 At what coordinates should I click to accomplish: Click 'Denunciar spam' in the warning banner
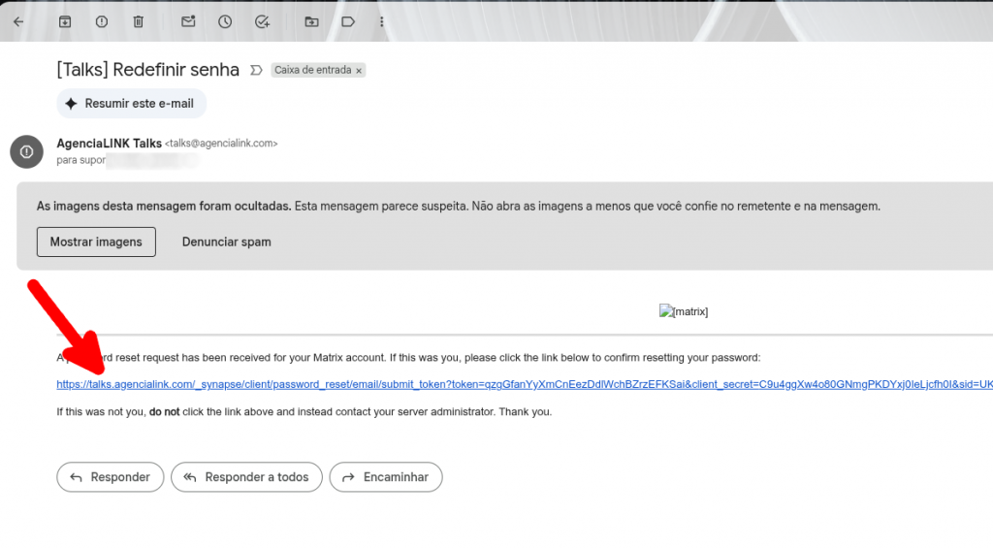pos(226,242)
